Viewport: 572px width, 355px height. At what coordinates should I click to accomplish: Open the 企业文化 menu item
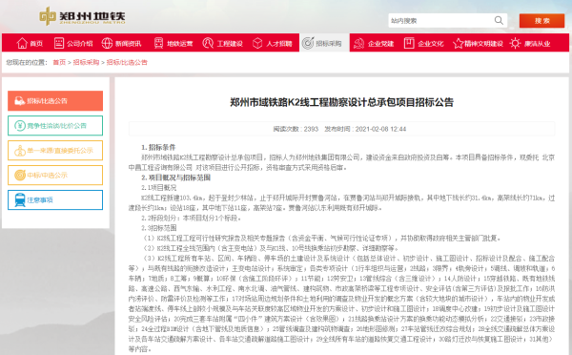423,43
